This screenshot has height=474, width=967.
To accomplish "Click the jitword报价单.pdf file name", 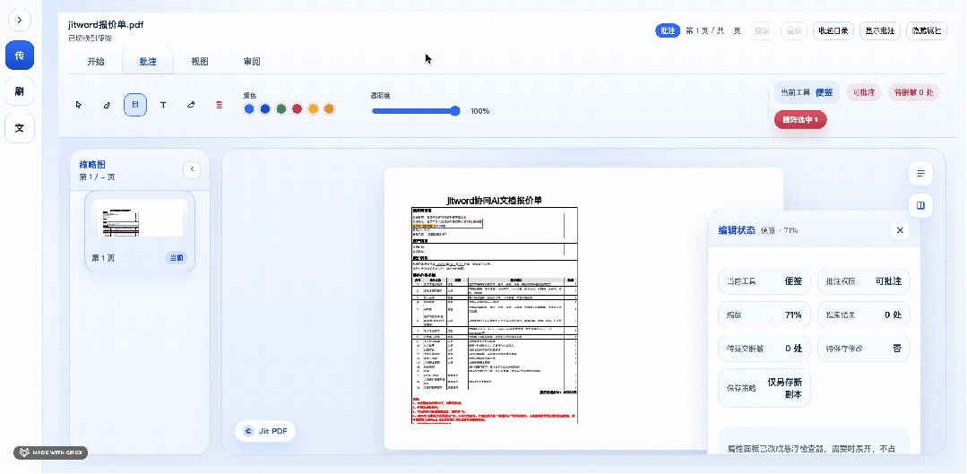I will [106, 25].
